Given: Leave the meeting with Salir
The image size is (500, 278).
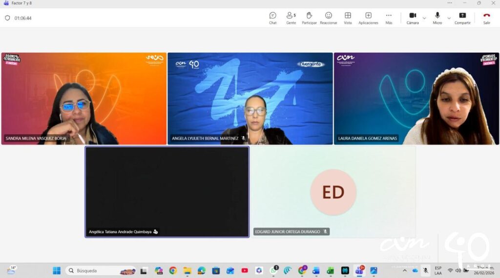Looking at the screenshot, I should pos(486,18).
